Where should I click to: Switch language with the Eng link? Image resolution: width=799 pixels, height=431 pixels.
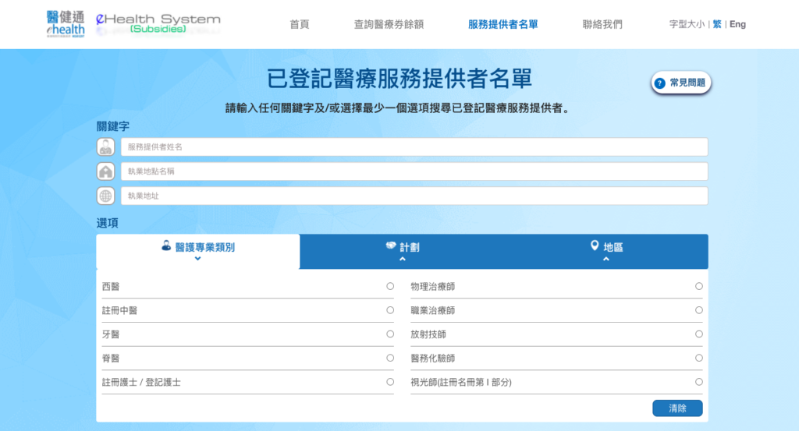point(737,24)
